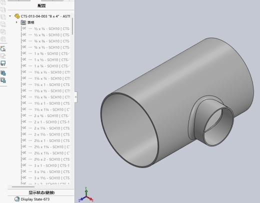Click the configuration icon of 1 x ⅜ - SCH10 row

click(23, 53)
